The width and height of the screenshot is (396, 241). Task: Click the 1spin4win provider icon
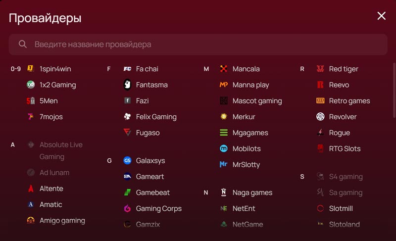(x=31, y=69)
